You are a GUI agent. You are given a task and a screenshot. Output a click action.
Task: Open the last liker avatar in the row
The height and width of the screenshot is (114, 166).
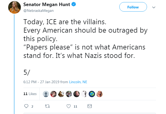click(x=99, y=94)
